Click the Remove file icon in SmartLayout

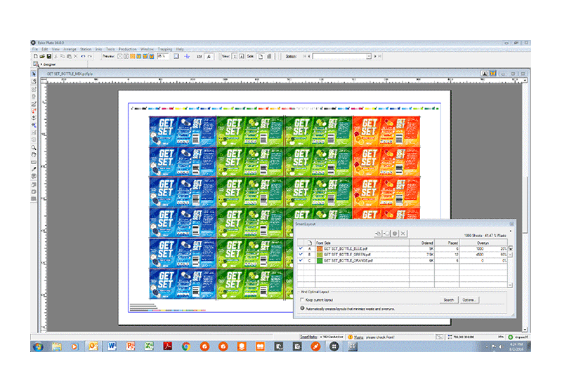(x=386, y=234)
